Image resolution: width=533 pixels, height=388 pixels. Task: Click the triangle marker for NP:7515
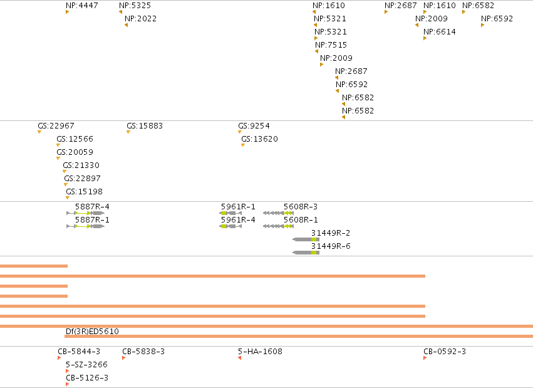click(316, 51)
